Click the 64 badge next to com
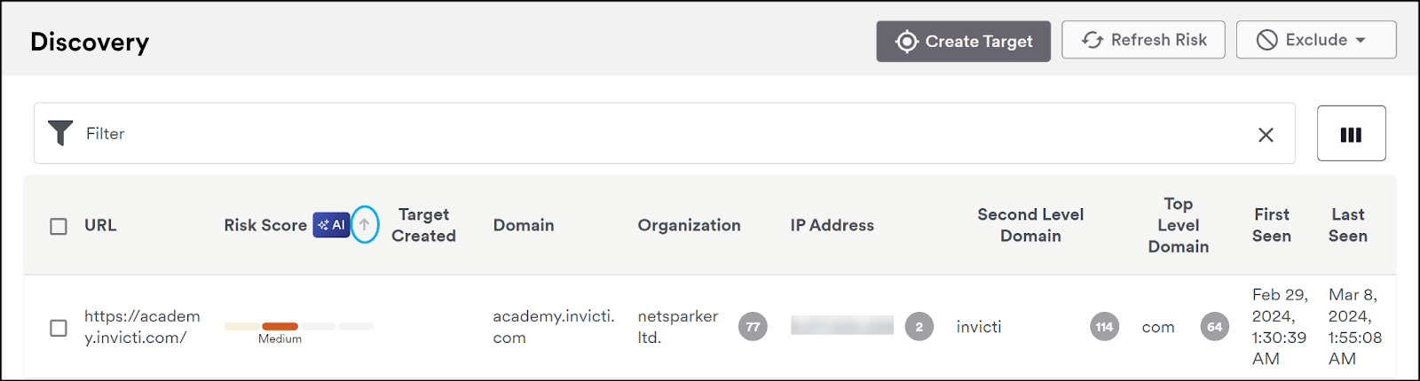The width and height of the screenshot is (1420, 381). click(1214, 327)
